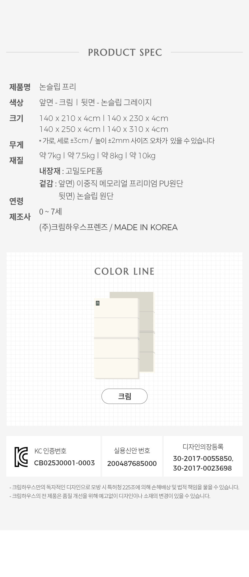Click the COLOR LINE heading
The height and width of the screenshot is (577, 249).
click(125, 271)
